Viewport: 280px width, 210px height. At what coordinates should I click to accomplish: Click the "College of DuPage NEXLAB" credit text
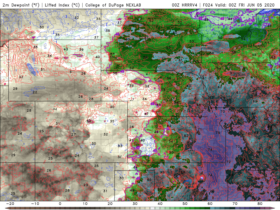pyautogui.click(x=113, y=5)
